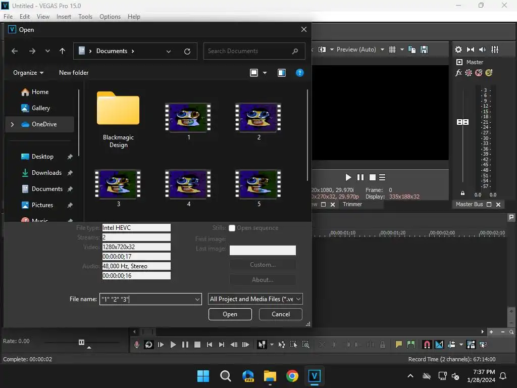The height and width of the screenshot is (388, 517).
Task: Select the Selection Edit tool
Action: [x=293, y=345]
